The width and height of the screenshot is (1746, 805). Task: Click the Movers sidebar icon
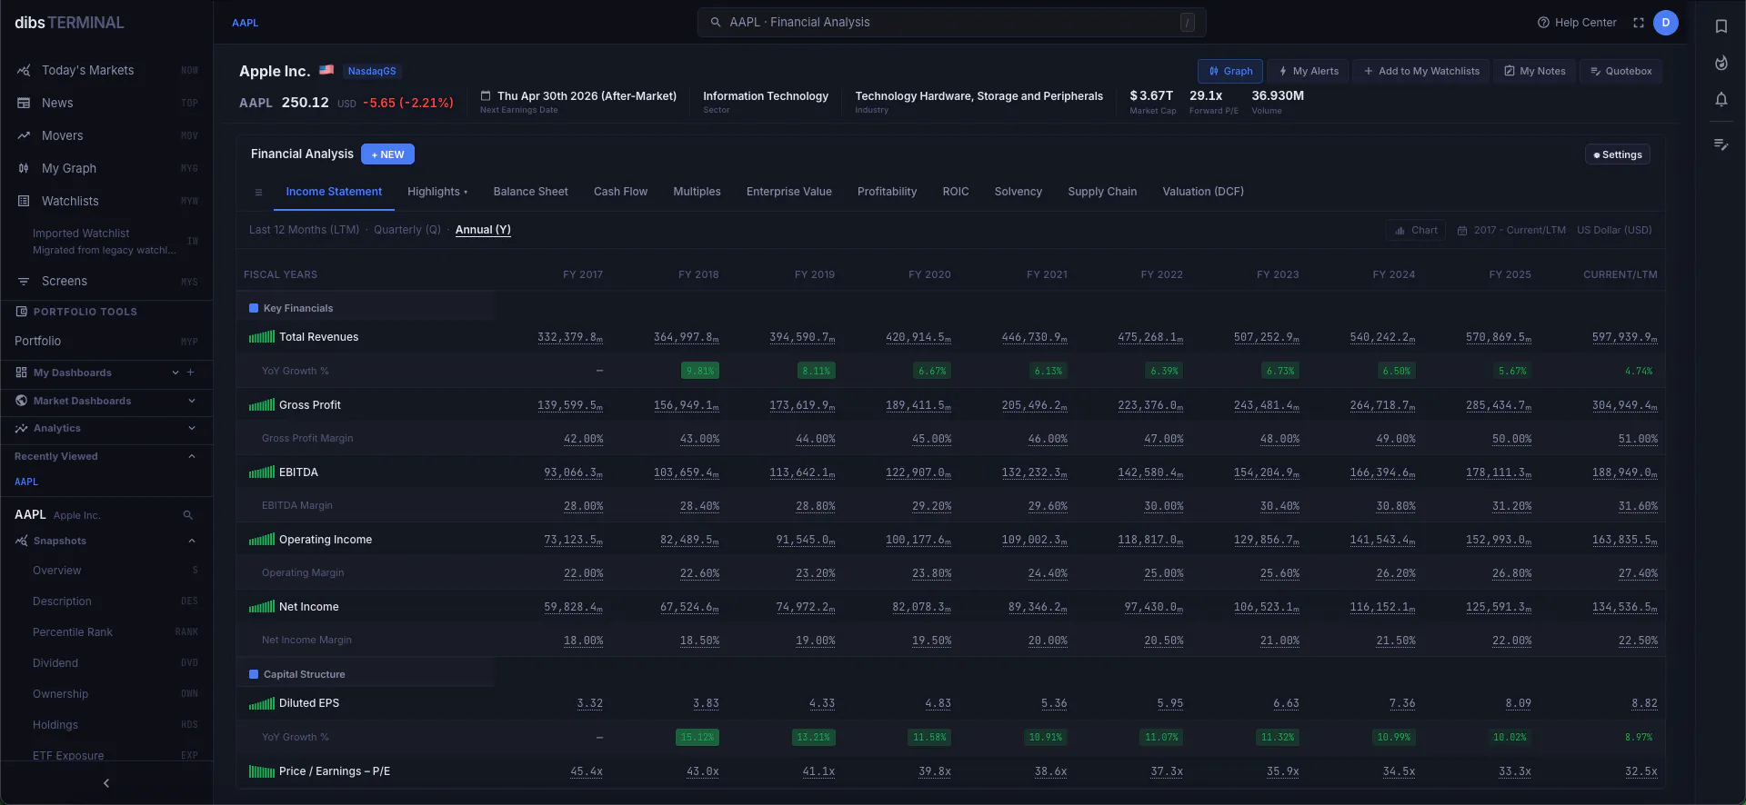tap(24, 135)
